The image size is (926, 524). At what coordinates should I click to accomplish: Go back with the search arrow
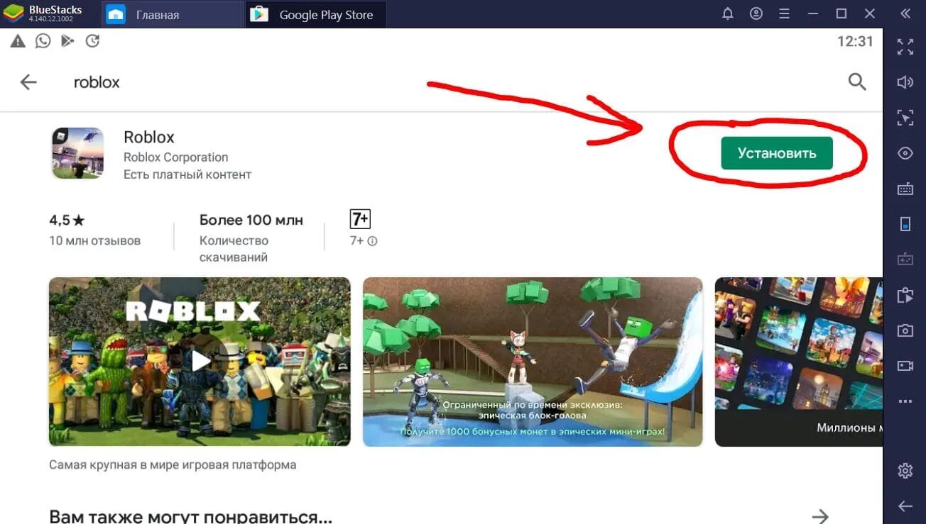tap(28, 82)
